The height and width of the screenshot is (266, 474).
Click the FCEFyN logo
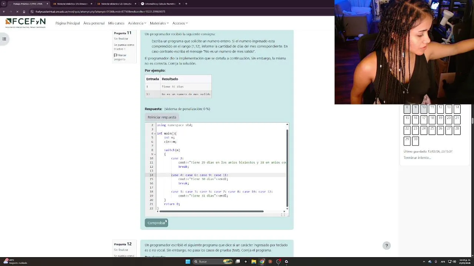tap(26, 23)
